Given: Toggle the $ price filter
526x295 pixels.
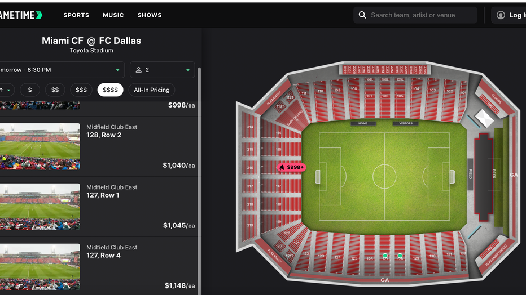Looking at the screenshot, I should click(30, 90).
